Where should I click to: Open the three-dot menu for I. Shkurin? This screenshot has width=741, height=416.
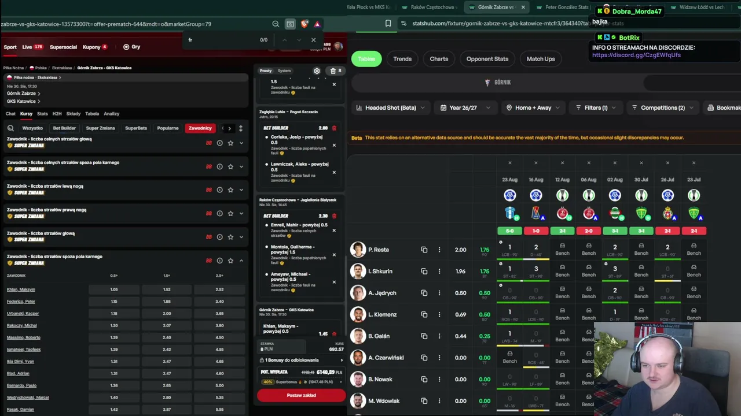pos(439,272)
